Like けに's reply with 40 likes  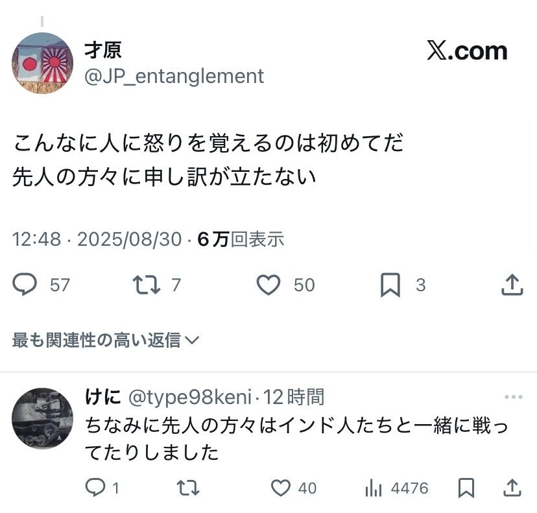pyautogui.click(x=280, y=488)
